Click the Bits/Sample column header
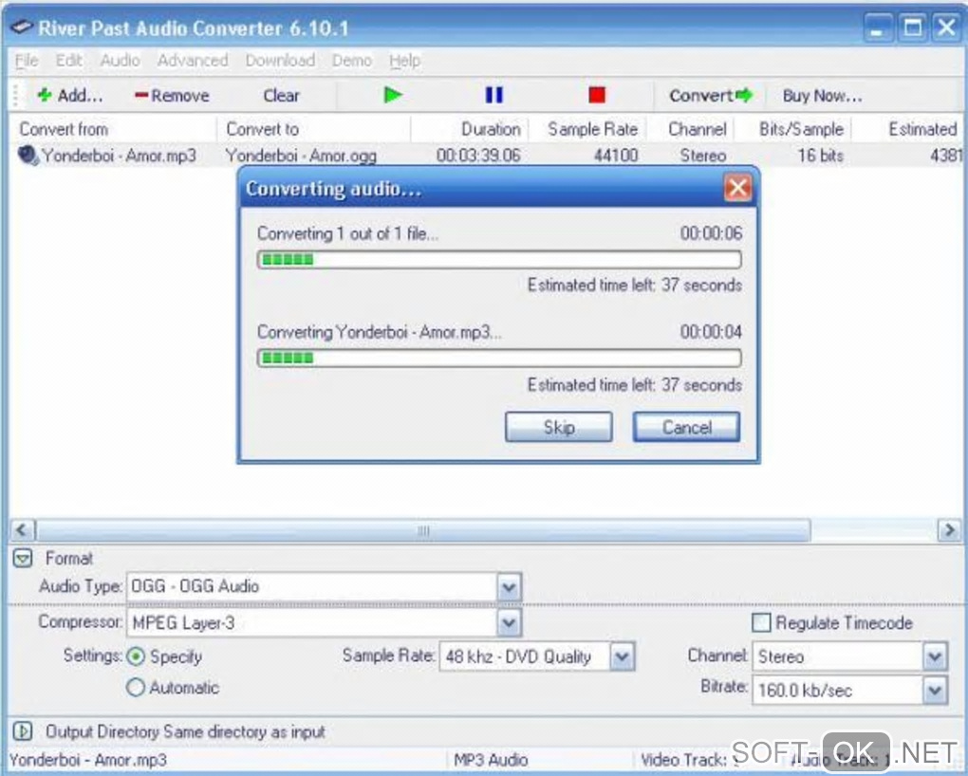 (x=793, y=129)
